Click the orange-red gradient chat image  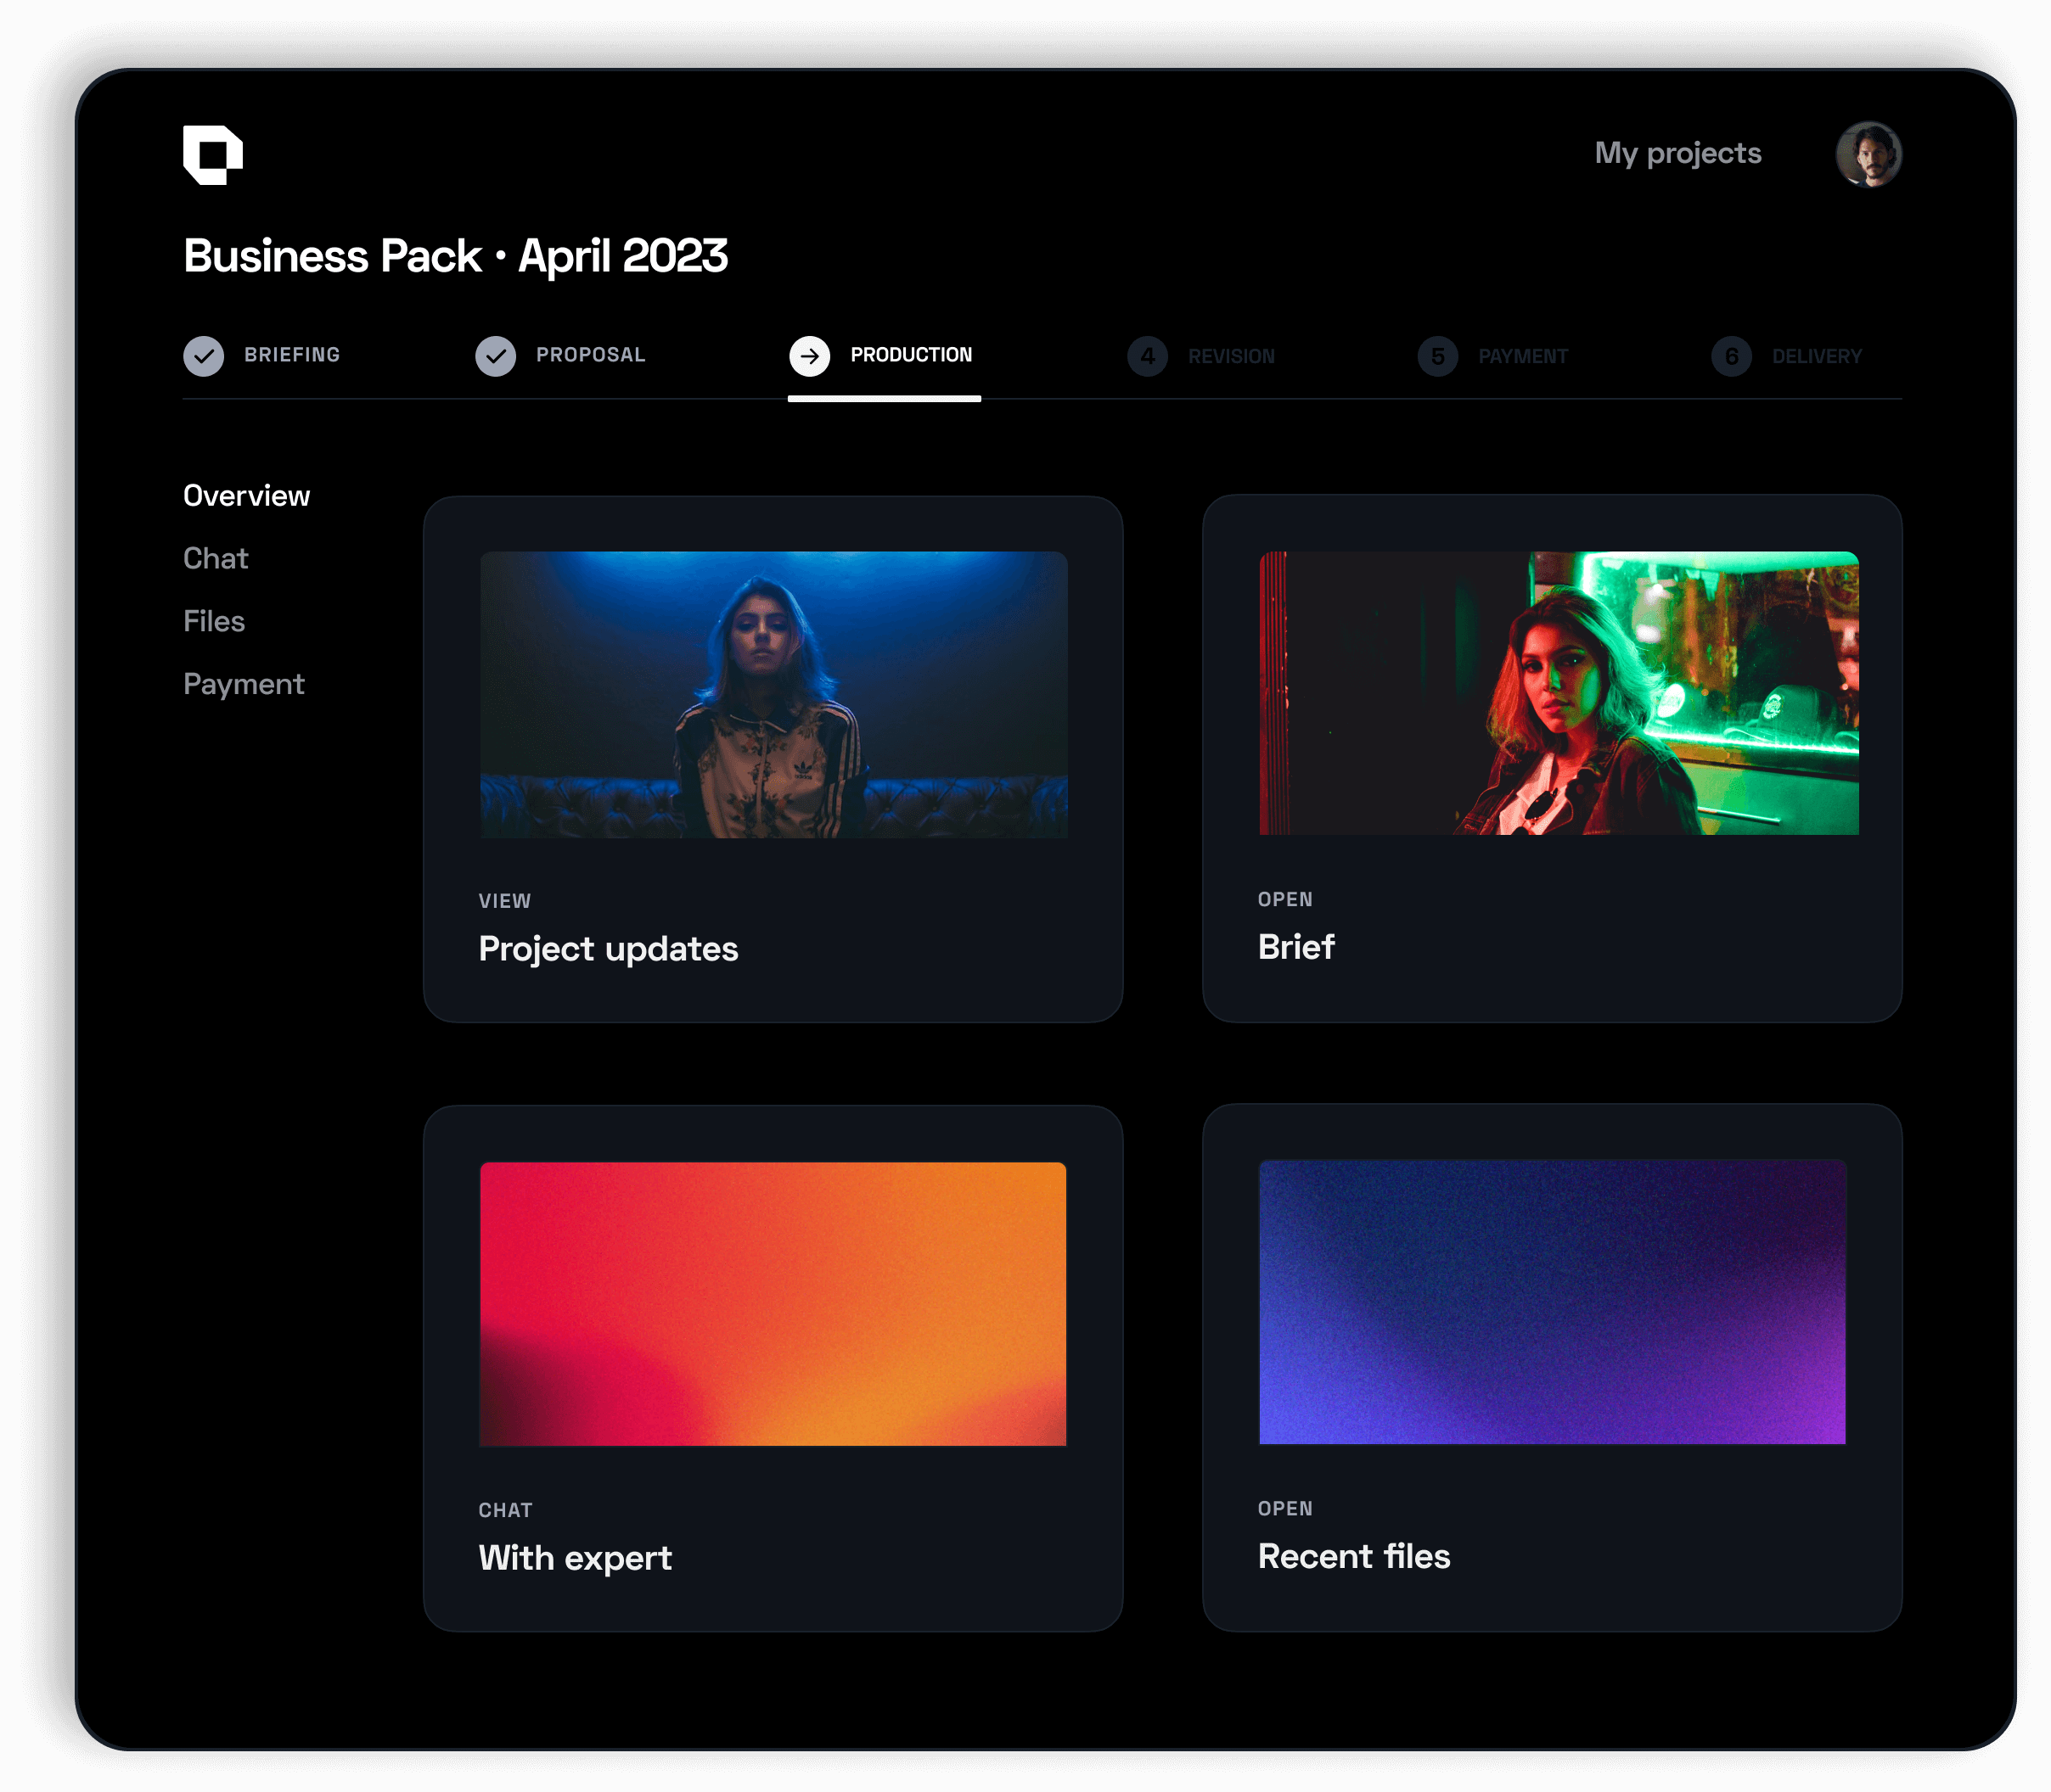pos(773,1303)
